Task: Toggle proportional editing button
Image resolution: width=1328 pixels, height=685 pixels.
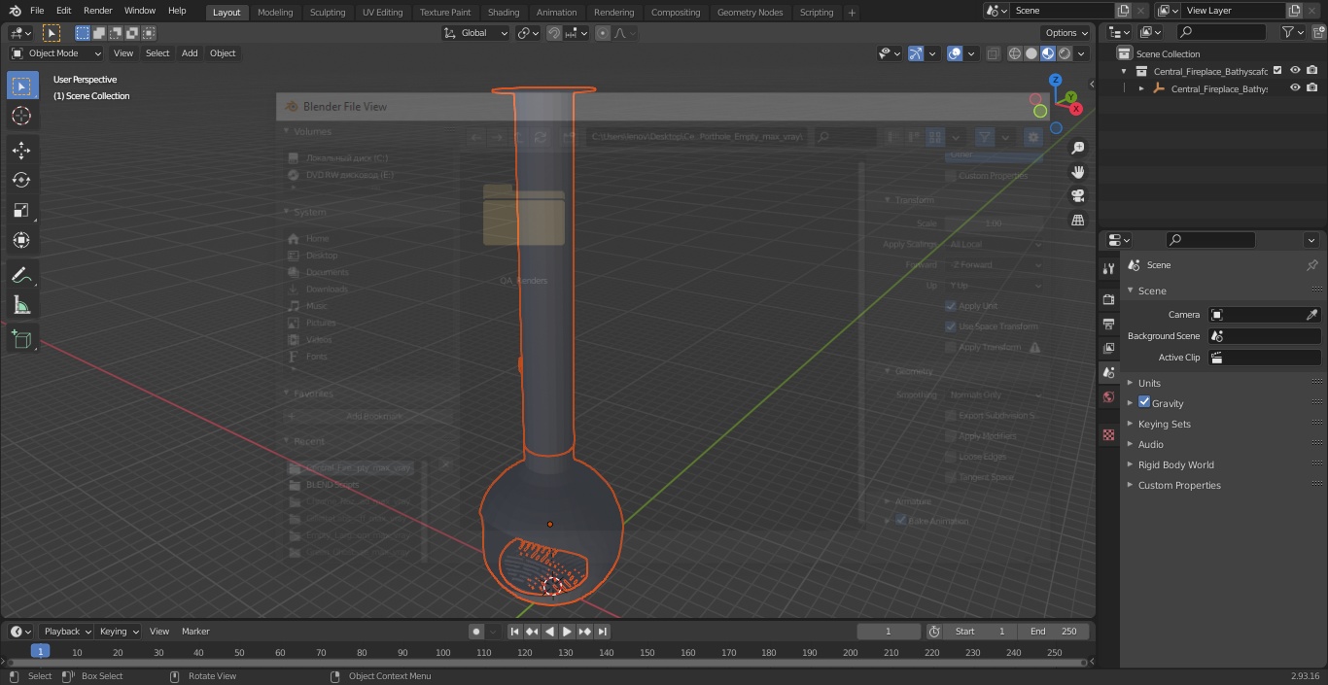Action: [603, 33]
